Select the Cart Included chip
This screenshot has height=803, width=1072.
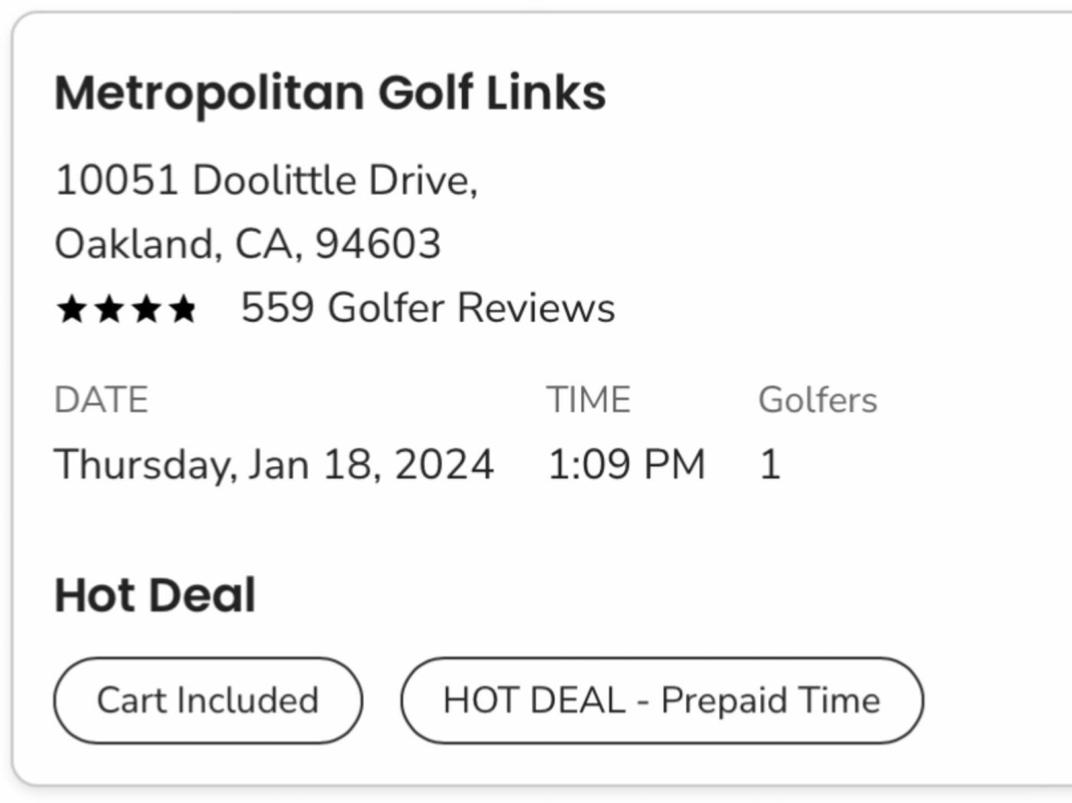coord(208,700)
